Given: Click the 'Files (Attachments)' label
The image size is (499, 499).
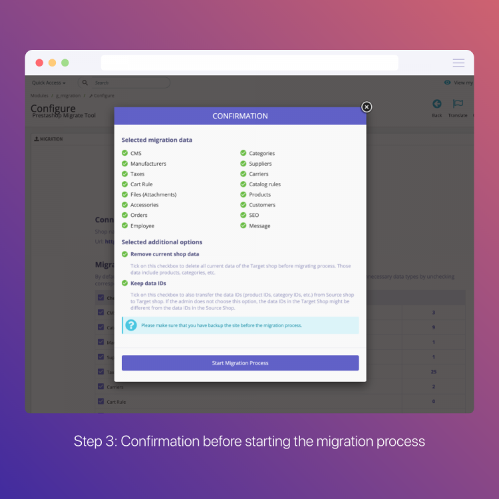Looking at the screenshot, I should (154, 194).
